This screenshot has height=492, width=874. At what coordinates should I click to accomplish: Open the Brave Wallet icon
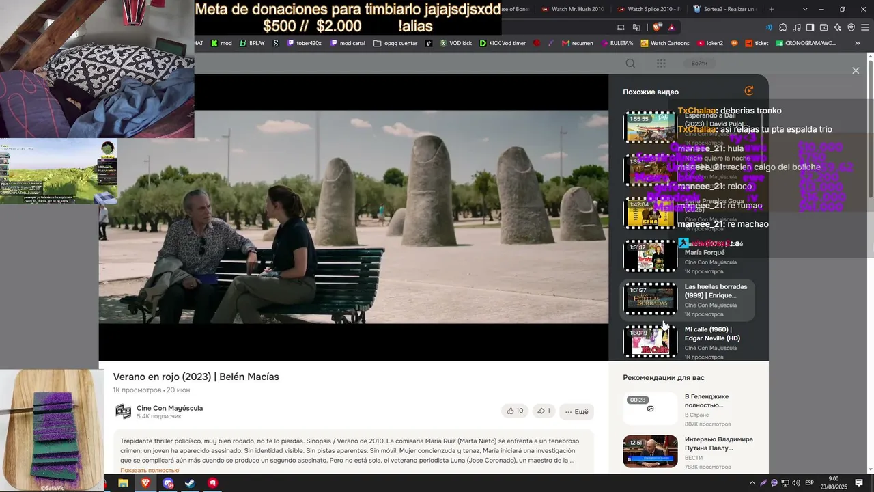[824, 27]
